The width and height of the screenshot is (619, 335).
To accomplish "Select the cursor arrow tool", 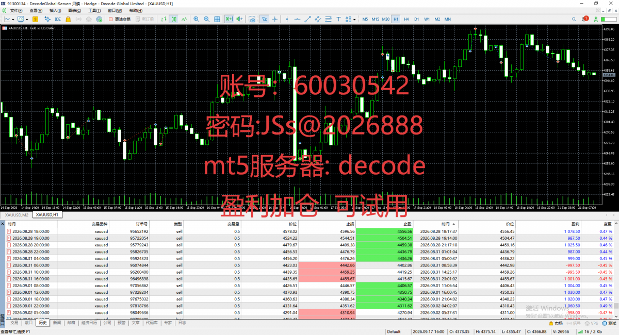I will tap(264, 19).
